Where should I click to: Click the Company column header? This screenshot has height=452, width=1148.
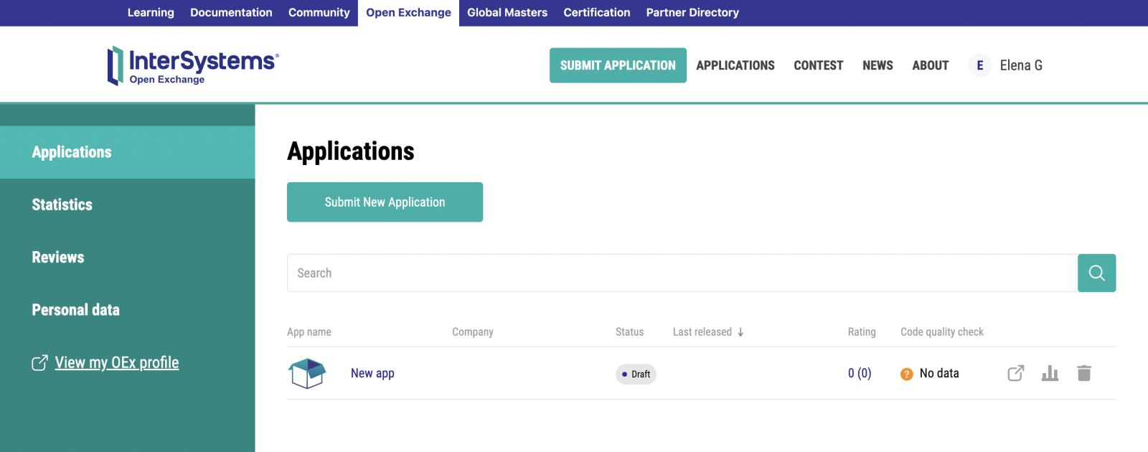473,332
